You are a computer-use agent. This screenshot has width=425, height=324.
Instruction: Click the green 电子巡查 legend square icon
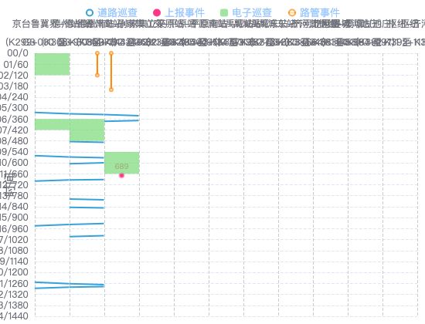224,12
